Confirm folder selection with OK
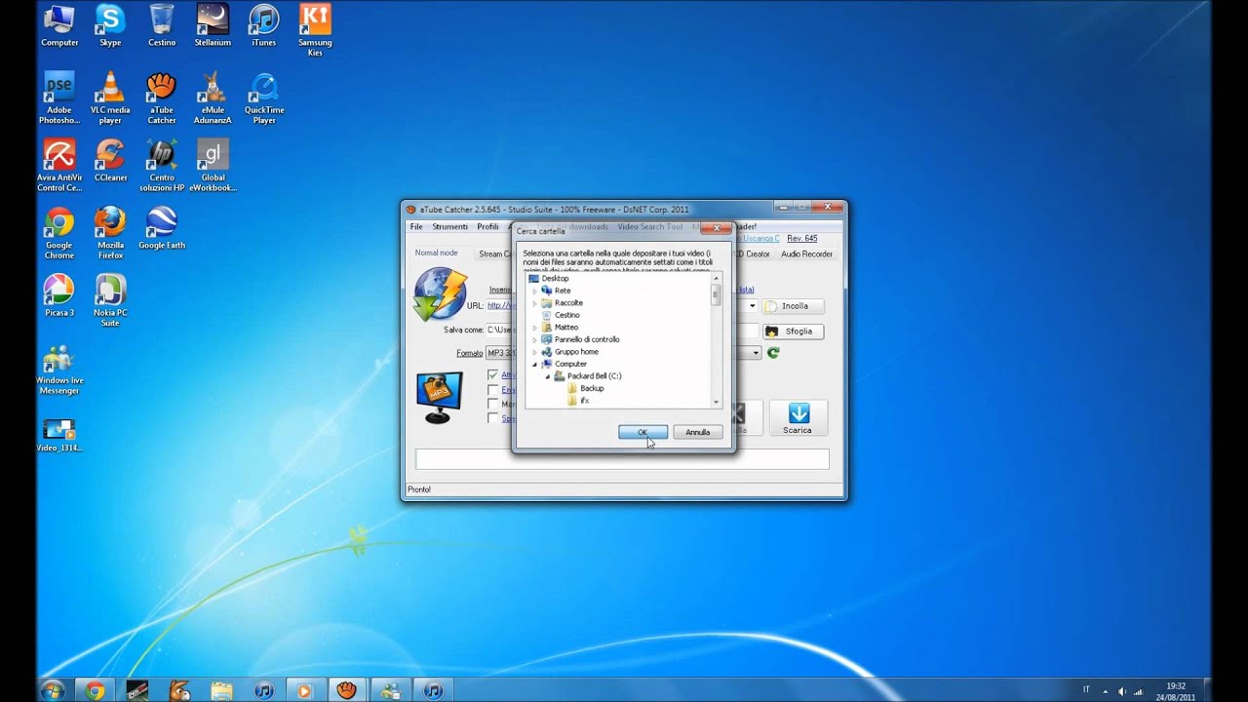Viewport: 1248px width, 702px height. coord(643,432)
